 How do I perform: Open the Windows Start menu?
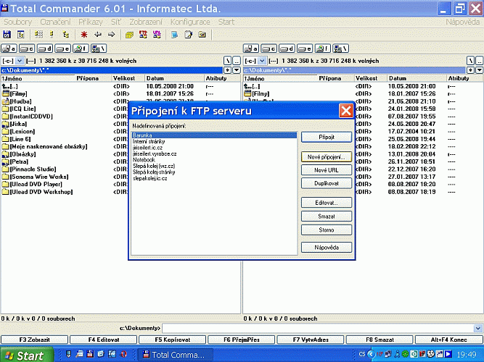pyautogui.click(x=26, y=355)
